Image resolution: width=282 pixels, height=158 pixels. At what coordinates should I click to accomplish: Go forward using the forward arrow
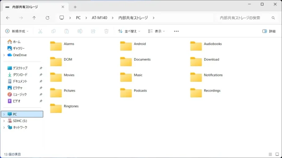(x=21, y=18)
